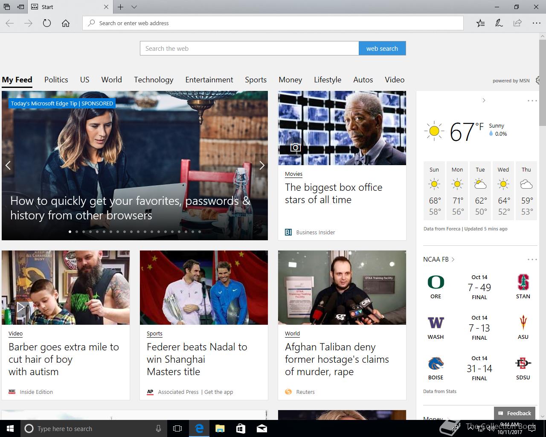546x437 pixels.
Task: Focus the Search the web box
Action: coord(250,48)
